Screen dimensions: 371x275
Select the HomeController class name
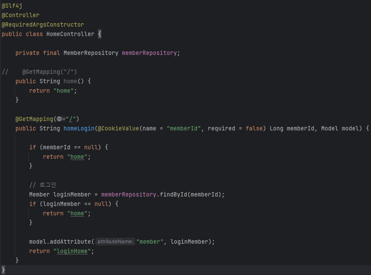70,34
